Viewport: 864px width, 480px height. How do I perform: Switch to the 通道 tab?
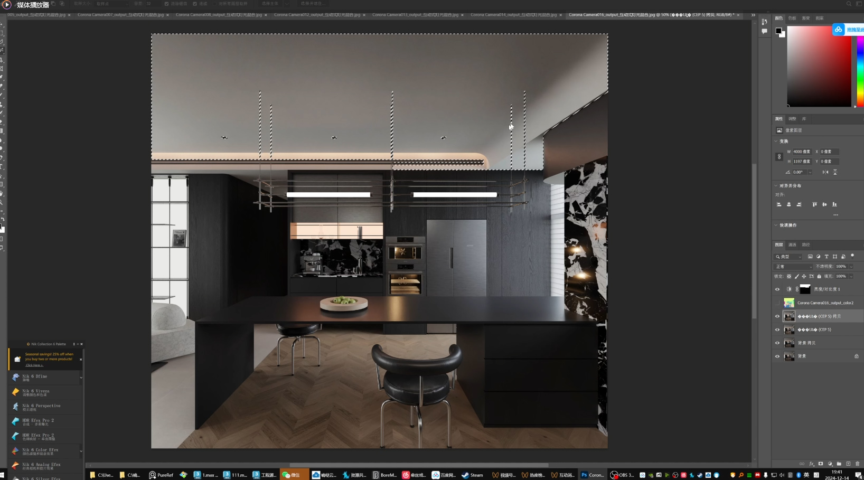(792, 245)
